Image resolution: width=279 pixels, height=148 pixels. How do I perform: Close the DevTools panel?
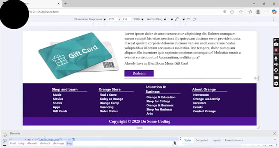pos(274,133)
